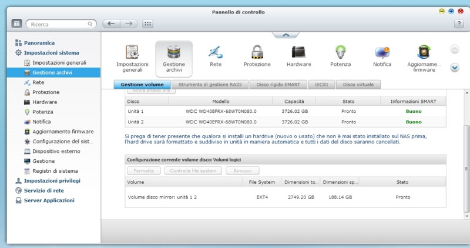Viewport: 470px width, 248px height.
Task: Click the help question mark icon
Action: click(x=459, y=24)
